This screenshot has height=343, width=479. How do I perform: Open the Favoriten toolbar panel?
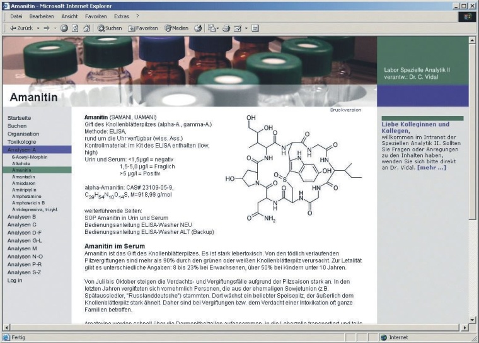[143, 28]
